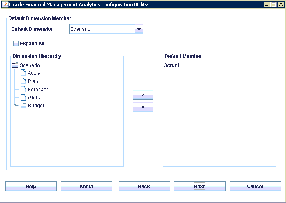Expand the Budget tree node handle
This screenshot has width=286, height=203.
point(16,105)
